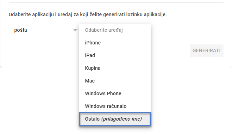Select Windows računalo option
This screenshot has height=134, width=245.
(x=115, y=106)
